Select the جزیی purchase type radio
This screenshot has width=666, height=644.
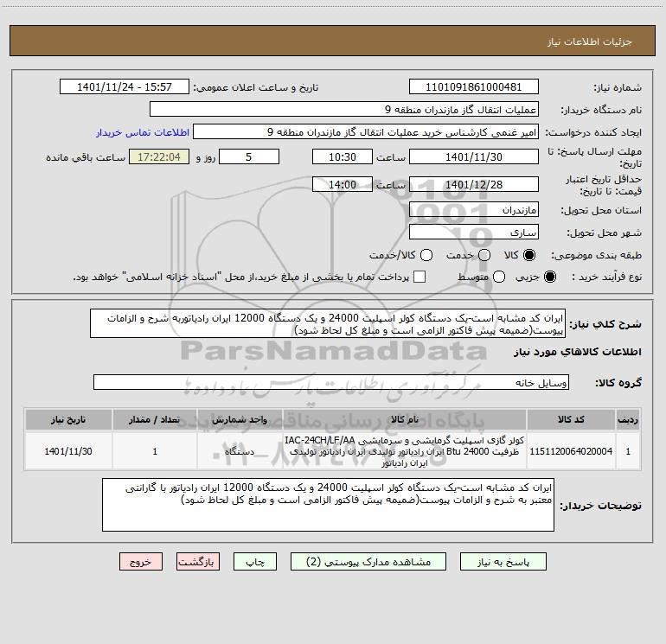click(x=550, y=277)
